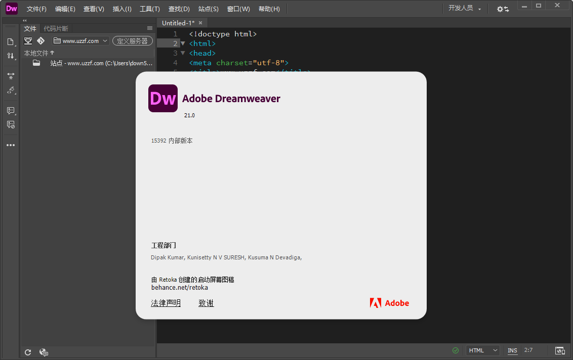Click the apply comment icon

click(11, 111)
